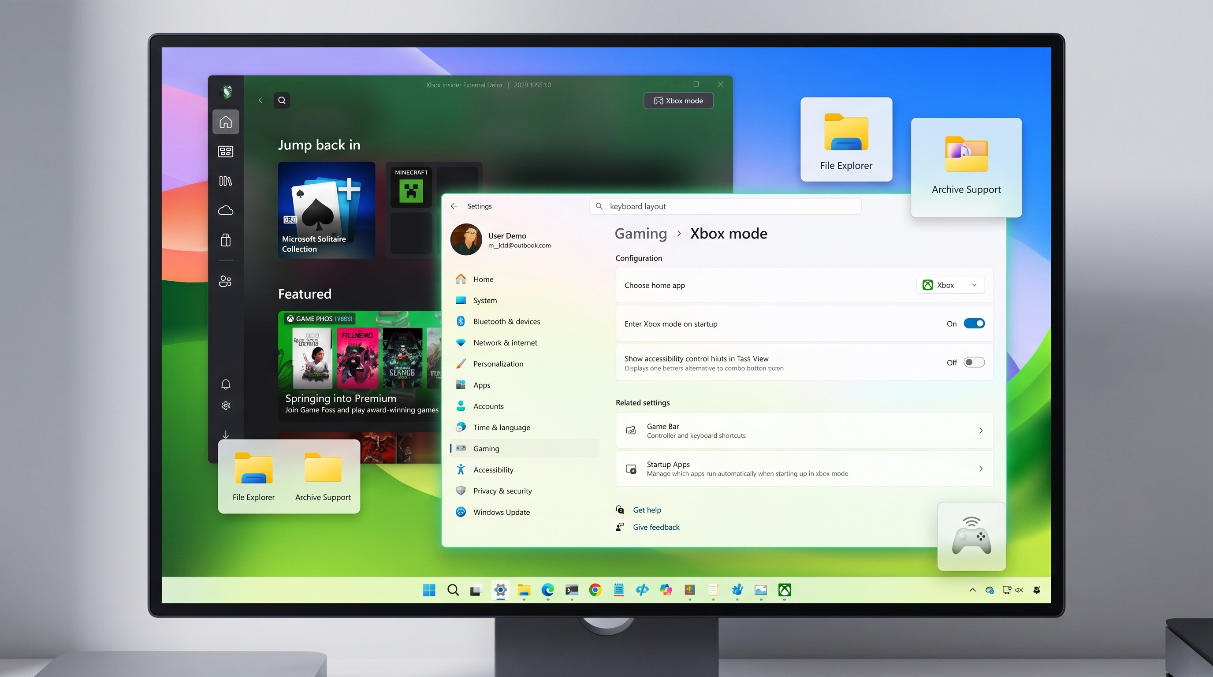
Task: Open the Springing into Premium featured banner
Action: tap(360, 365)
